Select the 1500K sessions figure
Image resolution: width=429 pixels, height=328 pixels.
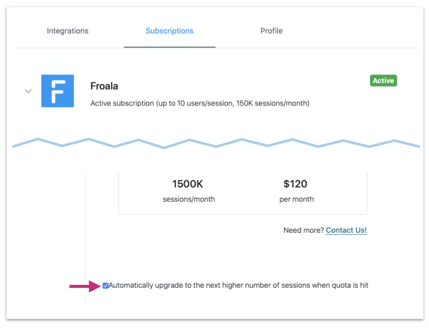(x=187, y=184)
